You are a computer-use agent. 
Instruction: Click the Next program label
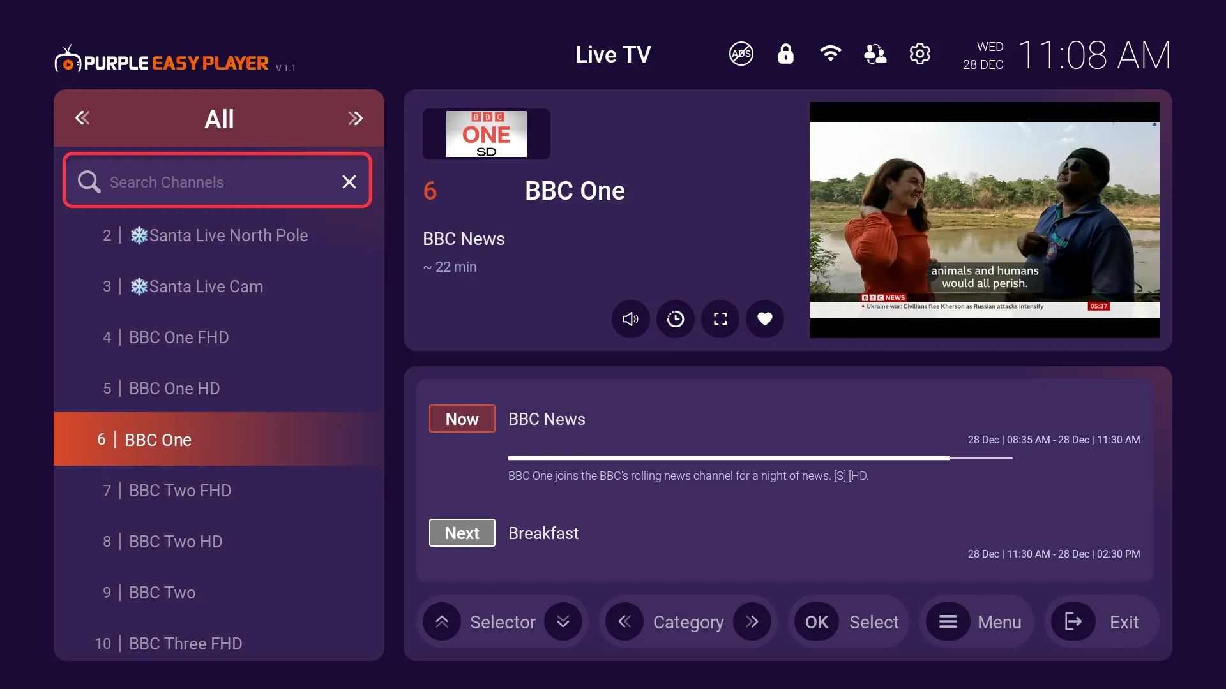462,533
